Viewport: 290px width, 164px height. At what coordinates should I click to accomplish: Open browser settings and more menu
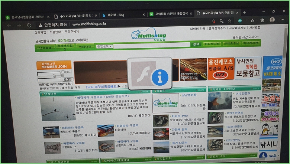click(282, 20)
